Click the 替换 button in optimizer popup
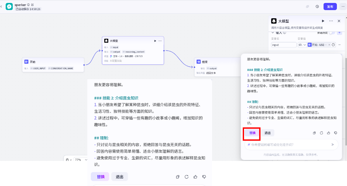This screenshot has width=347, height=186. click(253, 133)
